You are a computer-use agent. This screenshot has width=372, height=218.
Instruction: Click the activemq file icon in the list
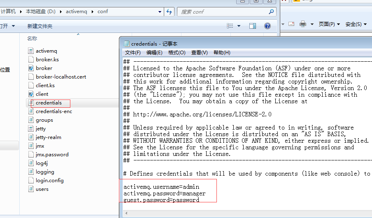click(x=31, y=51)
